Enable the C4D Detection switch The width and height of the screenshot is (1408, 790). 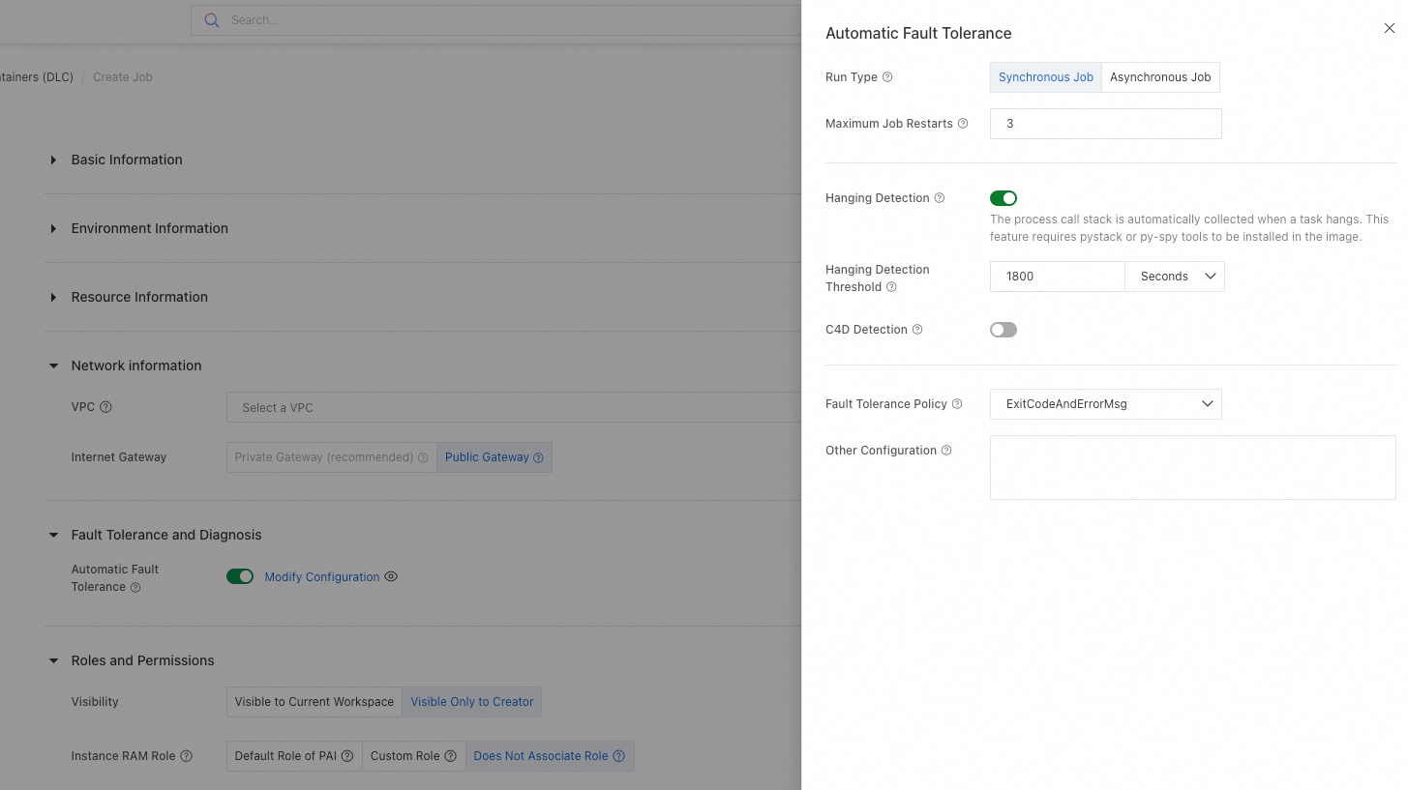click(x=1004, y=330)
